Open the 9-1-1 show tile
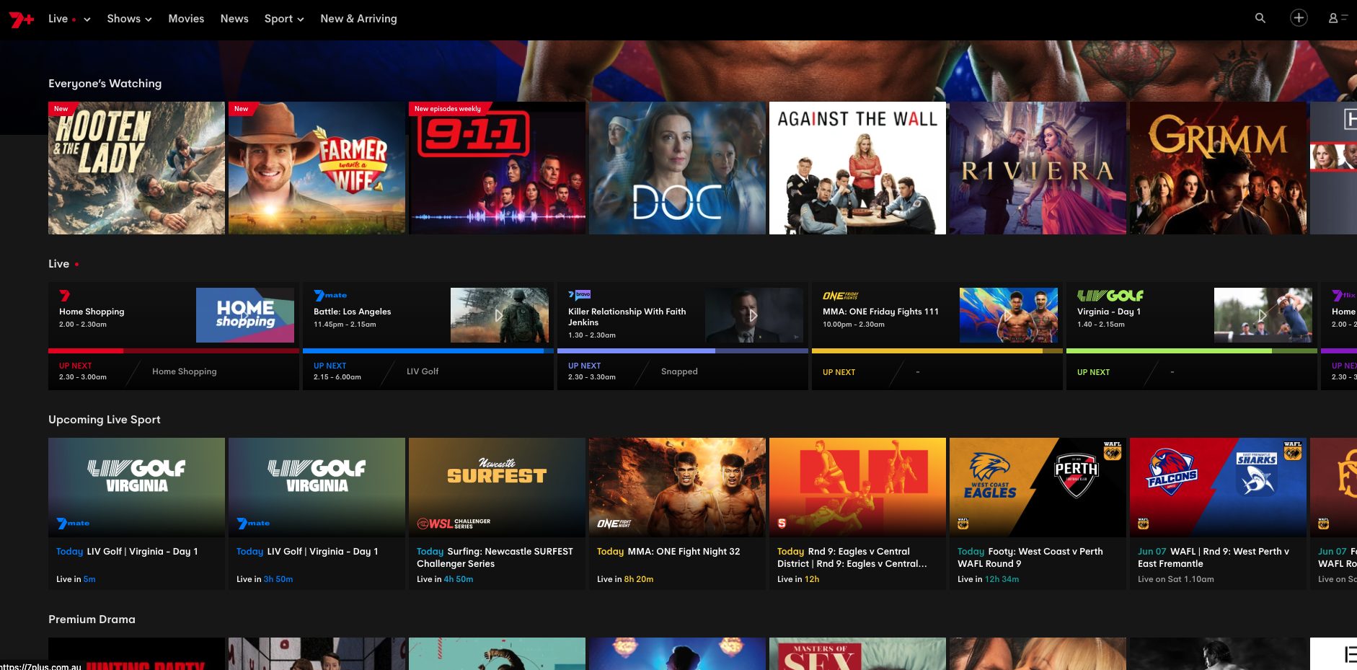1357x670 pixels. 497,168
